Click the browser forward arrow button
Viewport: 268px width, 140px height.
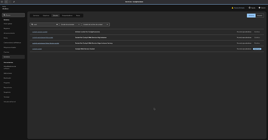pos(10,2)
